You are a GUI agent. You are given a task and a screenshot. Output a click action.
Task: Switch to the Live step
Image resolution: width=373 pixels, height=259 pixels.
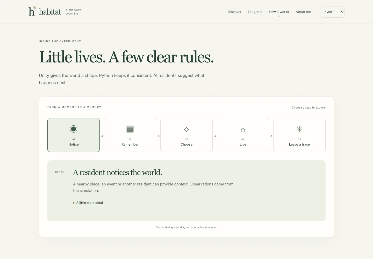tap(243, 135)
